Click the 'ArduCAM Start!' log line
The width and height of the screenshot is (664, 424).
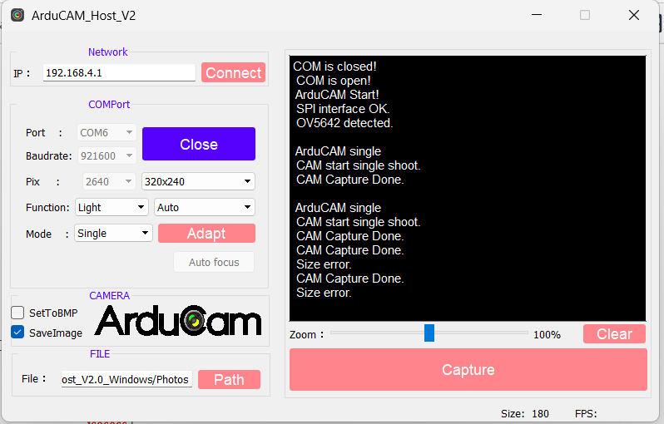[337, 95]
